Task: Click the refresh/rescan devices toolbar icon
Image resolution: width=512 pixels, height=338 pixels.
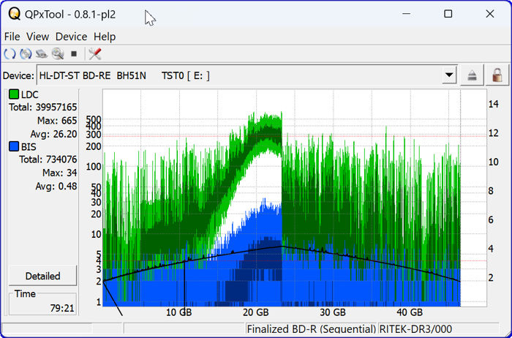Action: click(x=10, y=54)
